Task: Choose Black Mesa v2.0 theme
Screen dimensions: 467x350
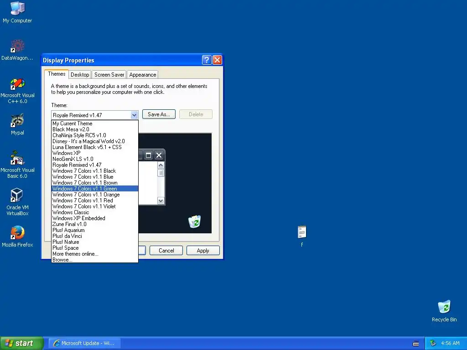Action: coord(95,129)
